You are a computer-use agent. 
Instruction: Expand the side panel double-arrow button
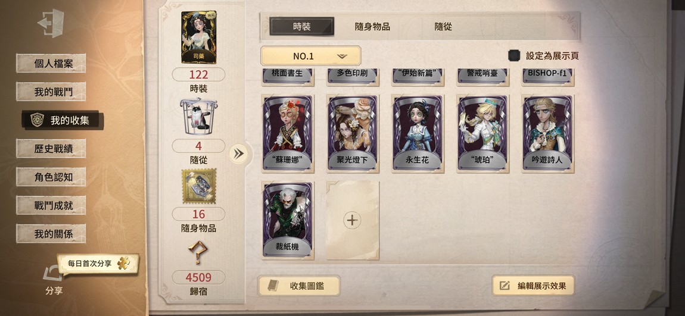coord(238,154)
